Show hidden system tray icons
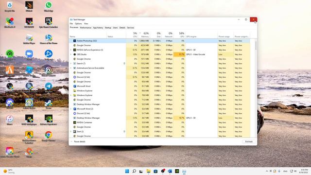 [x=267, y=171]
